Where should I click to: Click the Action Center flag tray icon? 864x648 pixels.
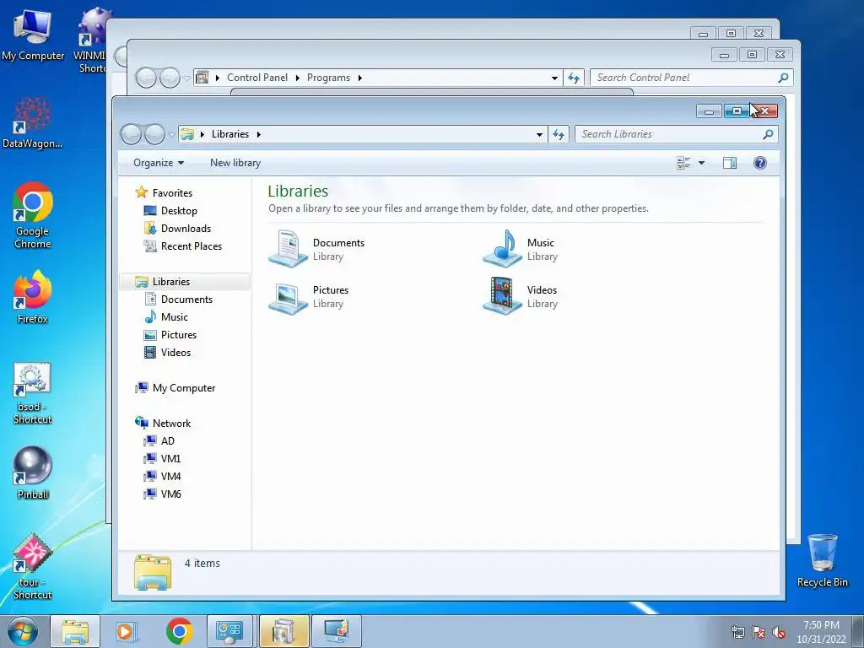pyautogui.click(x=759, y=631)
